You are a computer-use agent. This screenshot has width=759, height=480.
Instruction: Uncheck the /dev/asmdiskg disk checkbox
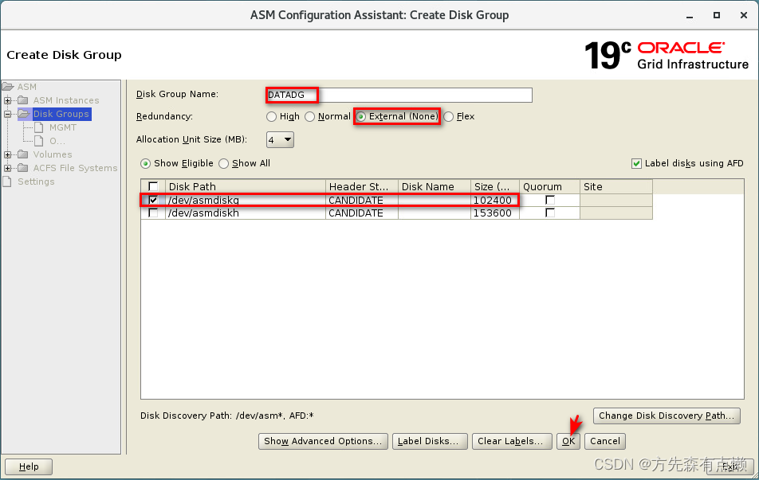click(153, 200)
